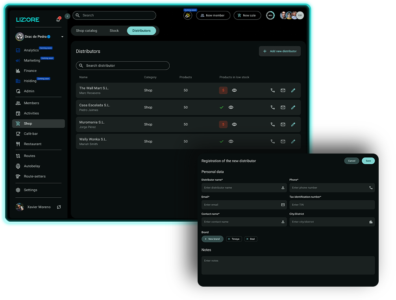Toggle eye icon for Wally Wonka S.L.
This screenshot has width=396, height=300.
pos(231,141)
